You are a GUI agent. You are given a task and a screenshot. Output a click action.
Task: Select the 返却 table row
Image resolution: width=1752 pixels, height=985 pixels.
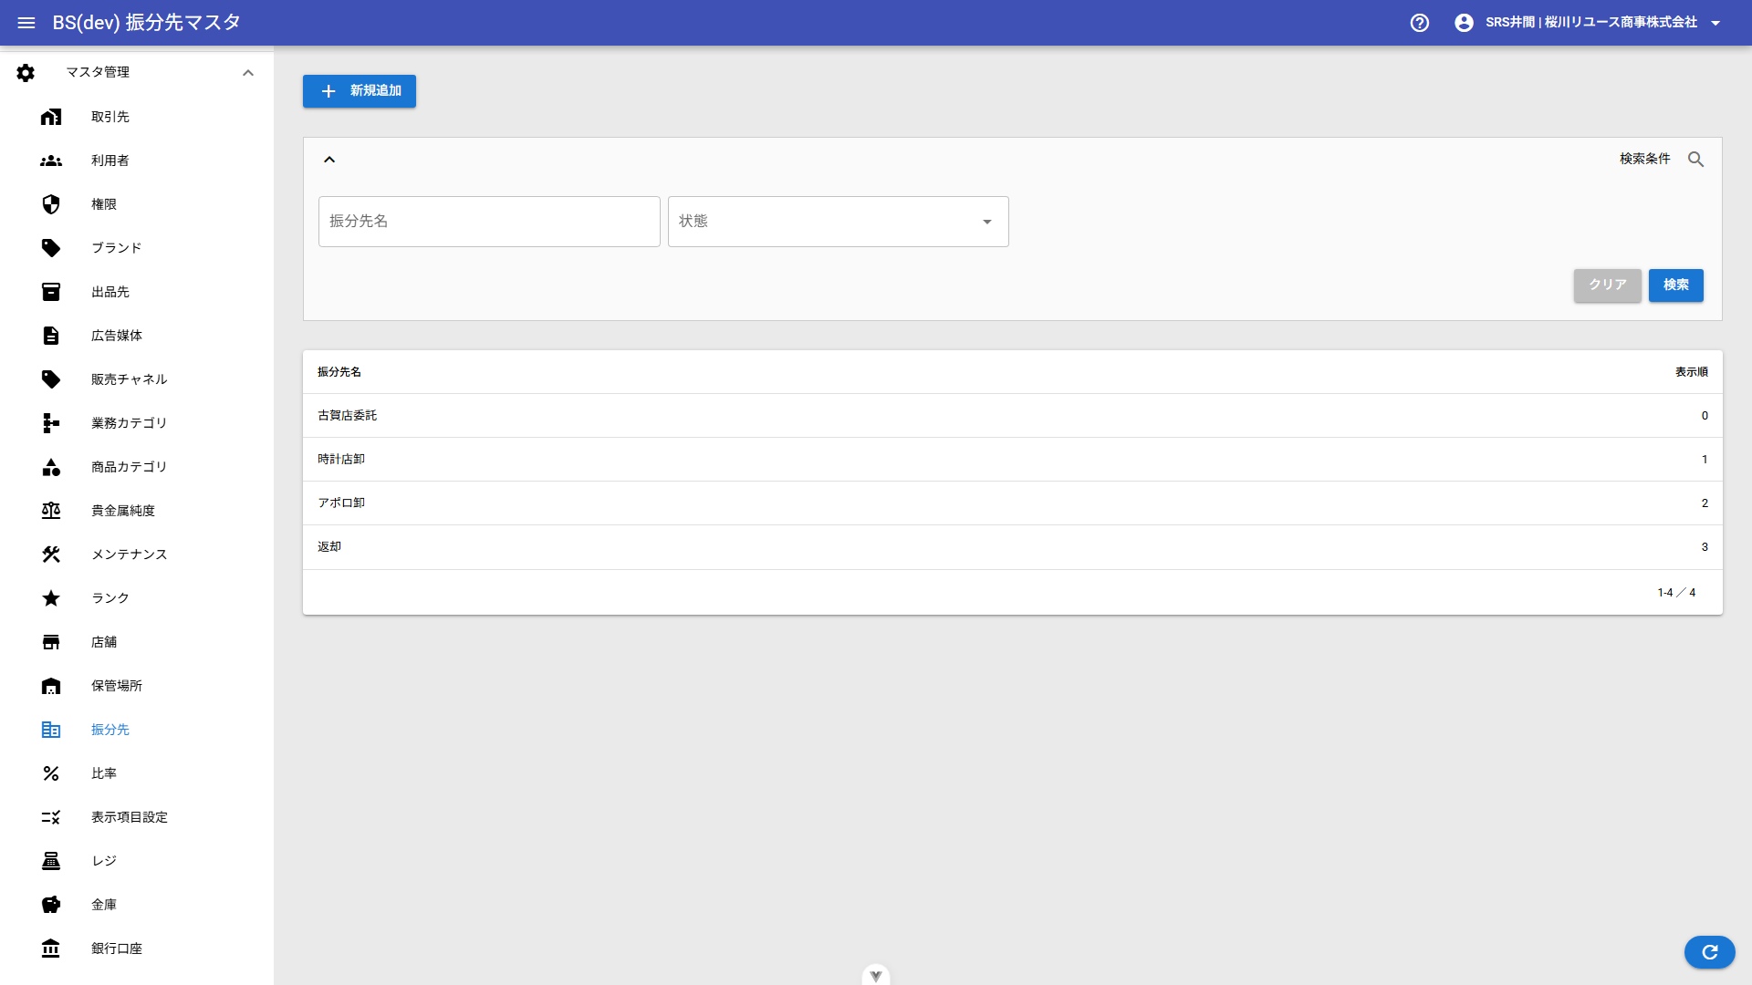[x=1013, y=547]
